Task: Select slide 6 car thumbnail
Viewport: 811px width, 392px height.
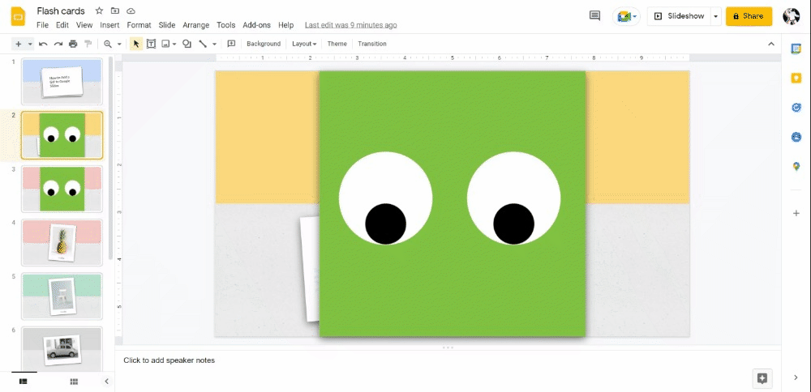Action: (x=62, y=348)
